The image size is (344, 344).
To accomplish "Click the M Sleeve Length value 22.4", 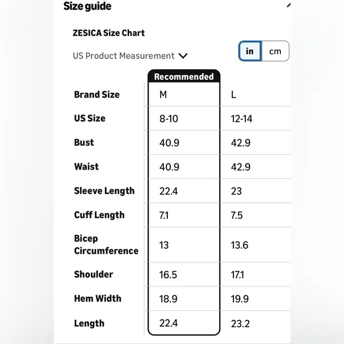I will tap(168, 191).
